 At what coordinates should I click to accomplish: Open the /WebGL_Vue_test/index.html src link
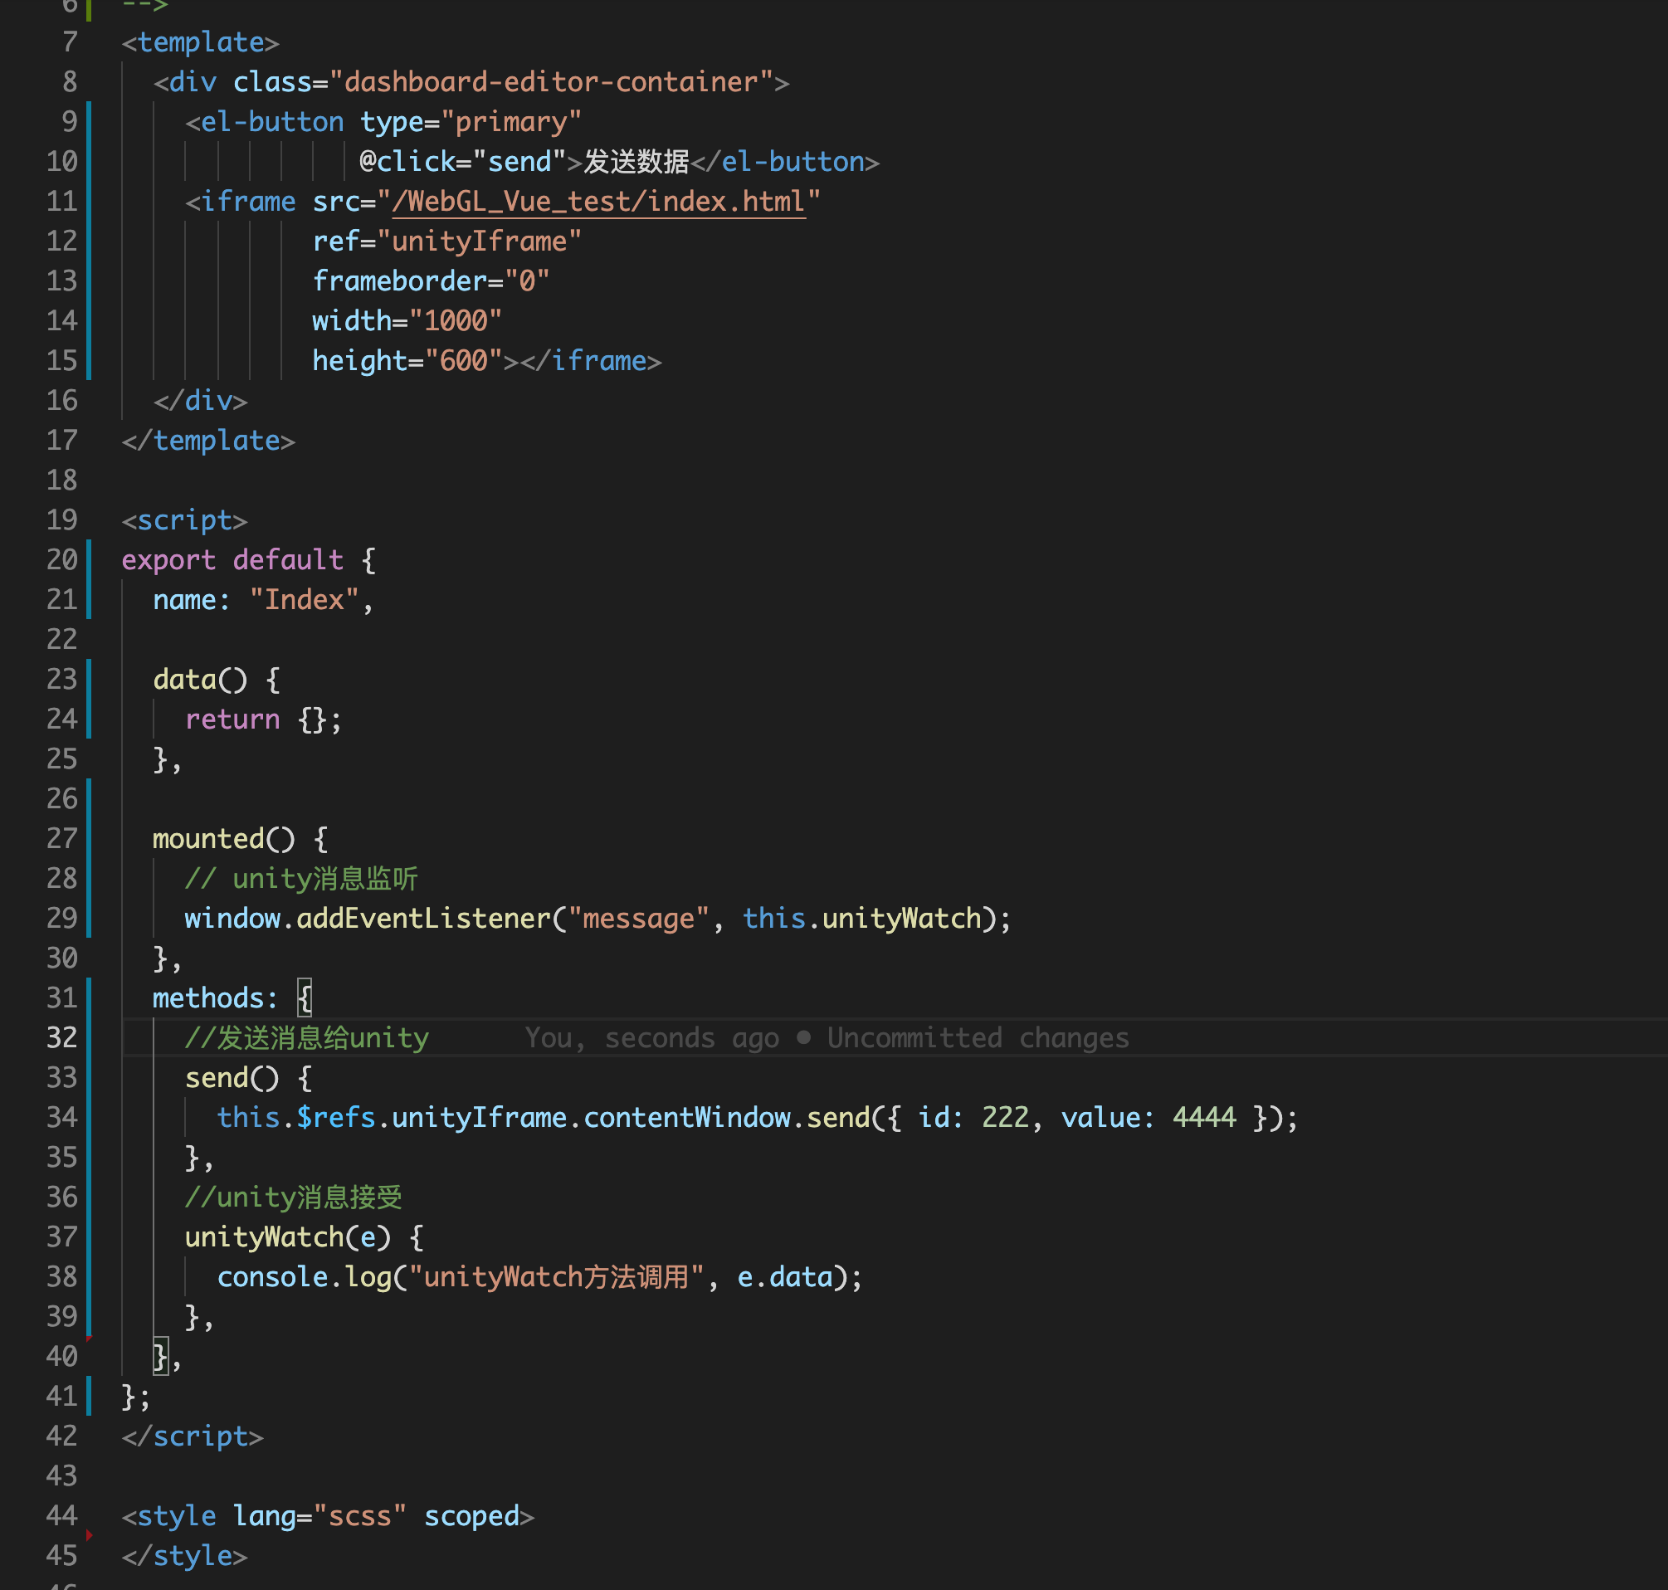pos(597,202)
